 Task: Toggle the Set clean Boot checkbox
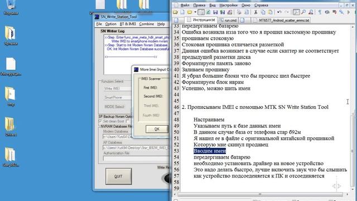100,121
